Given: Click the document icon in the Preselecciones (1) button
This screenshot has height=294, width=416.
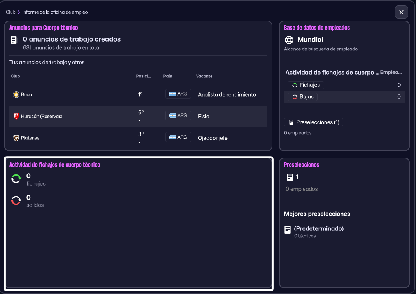Looking at the screenshot, I should point(291,122).
